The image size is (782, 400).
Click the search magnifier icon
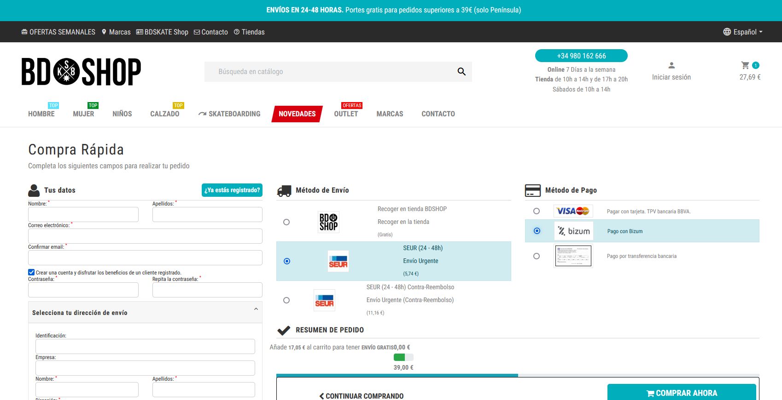(x=461, y=72)
